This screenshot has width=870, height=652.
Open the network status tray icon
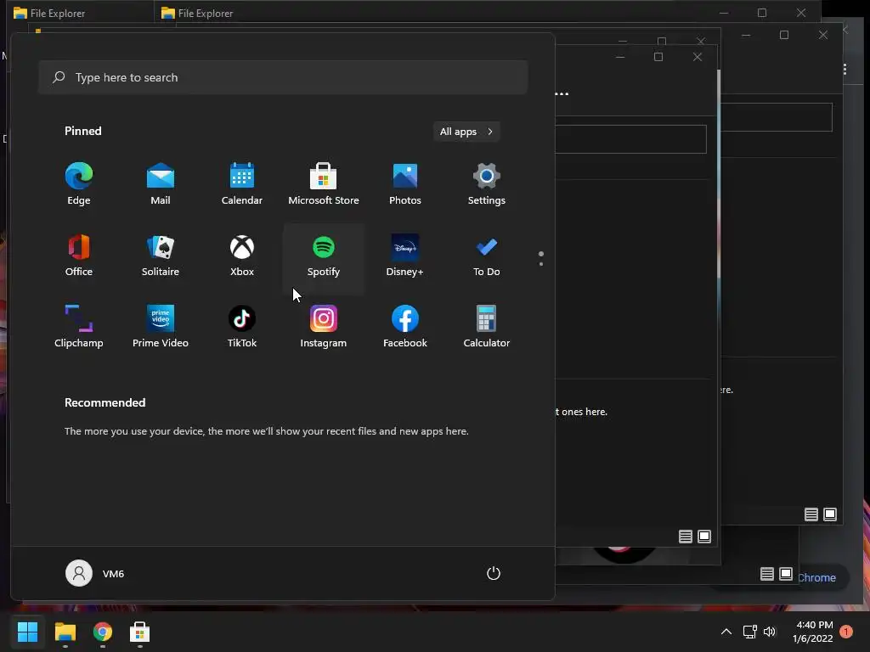point(749,632)
